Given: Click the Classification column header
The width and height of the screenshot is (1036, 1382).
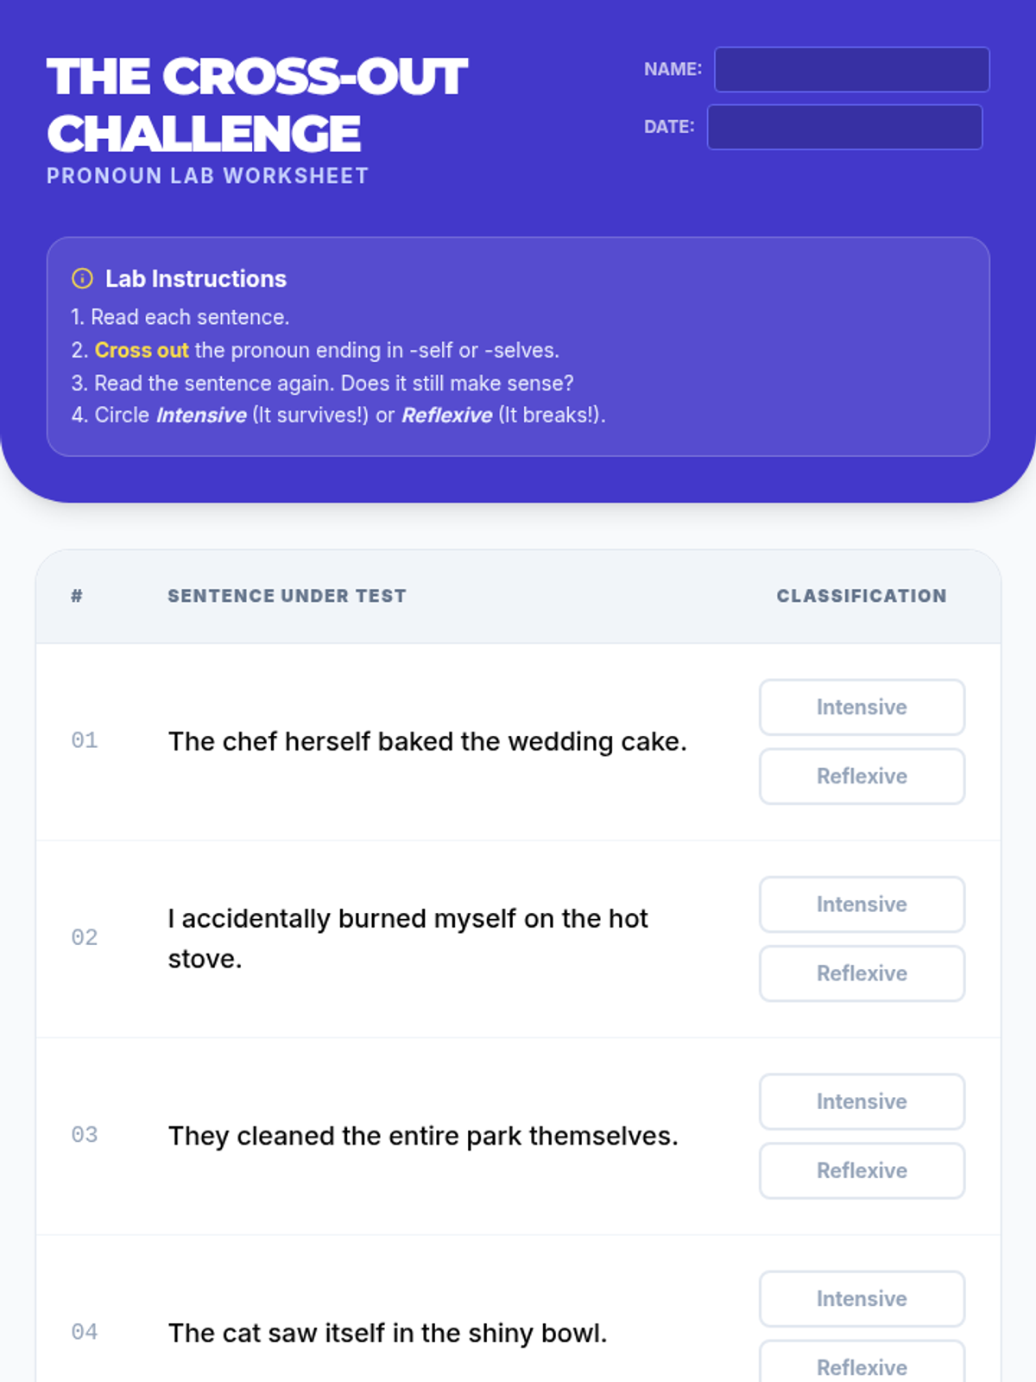Looking at the screenshot, I should click(x=861, y=596).
